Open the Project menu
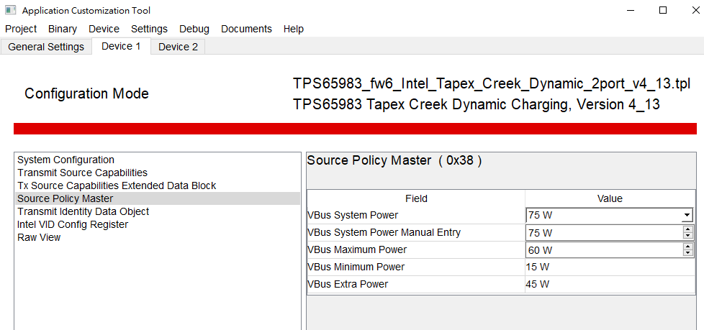Image resolution: width=704 pixels, height=330 pixels. pyautogui.click(x=21, y=29)
